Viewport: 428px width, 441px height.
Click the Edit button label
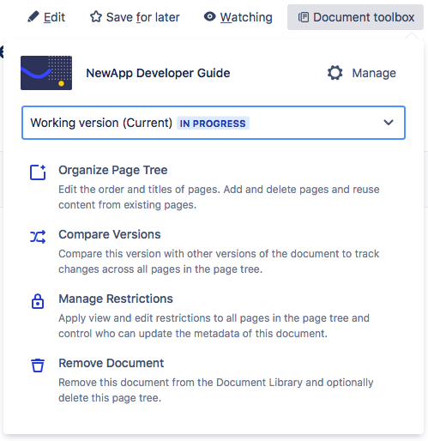[54, 17]
